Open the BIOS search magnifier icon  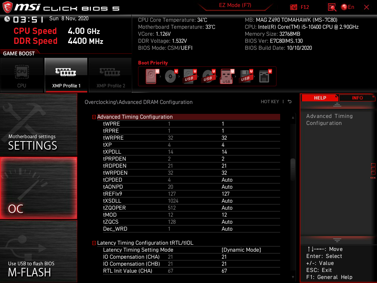[x=332, y=7]
